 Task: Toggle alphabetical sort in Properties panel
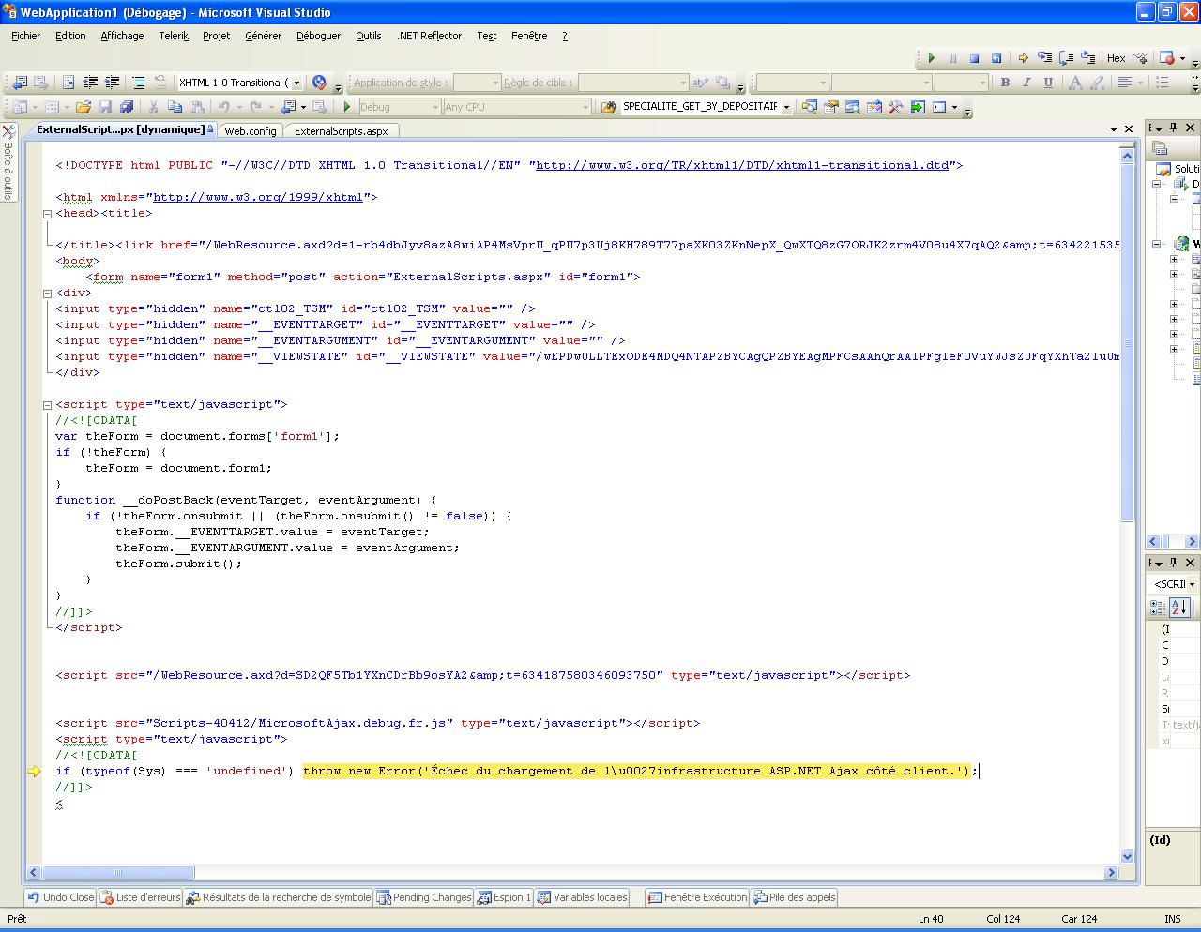pyautogui.click(x=1179, y=608)
